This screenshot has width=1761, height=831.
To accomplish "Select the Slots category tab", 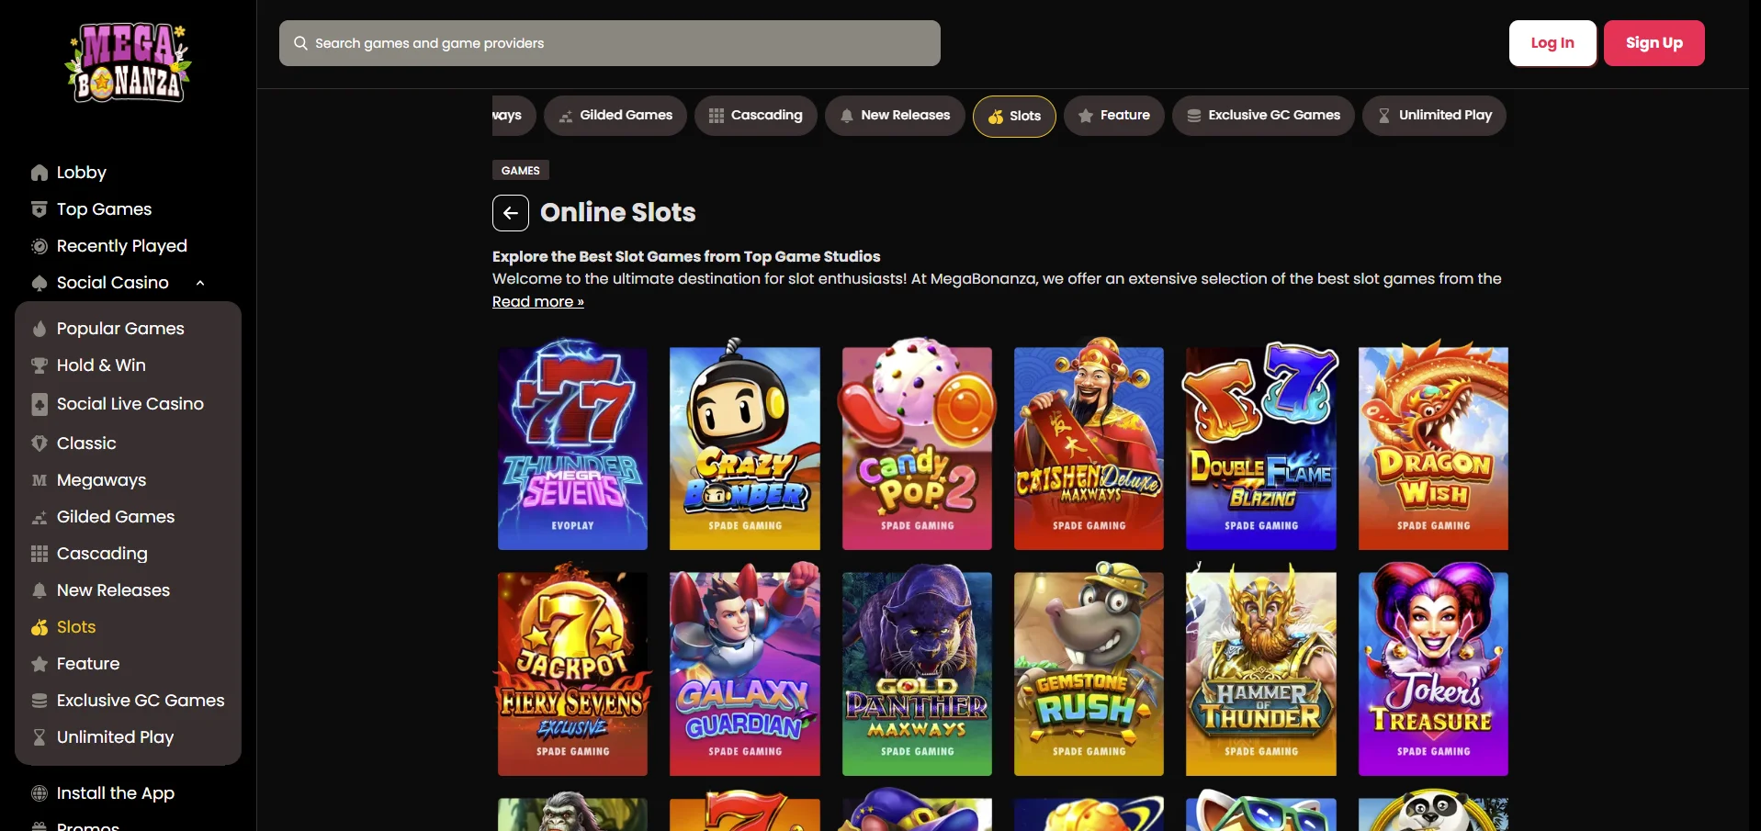I will [x=1014, y=117].
